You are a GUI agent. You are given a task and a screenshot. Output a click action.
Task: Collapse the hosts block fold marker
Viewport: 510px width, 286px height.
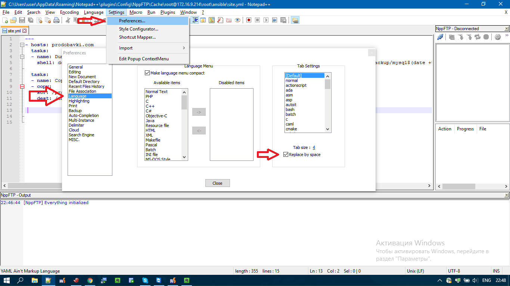(x=22, y=45)
